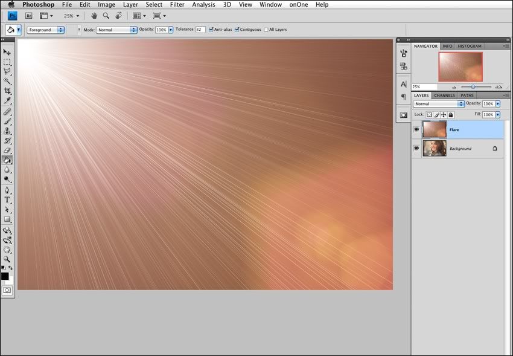The height and width of the screenshot is (356, 513).
Task: Open the Fill slider arrow
Action: click(498, 115)
